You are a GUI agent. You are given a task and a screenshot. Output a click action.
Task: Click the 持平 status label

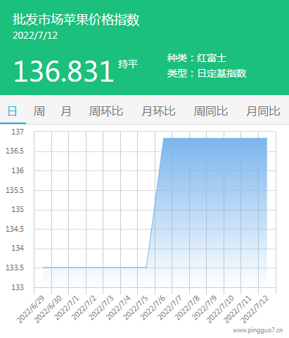128,64
